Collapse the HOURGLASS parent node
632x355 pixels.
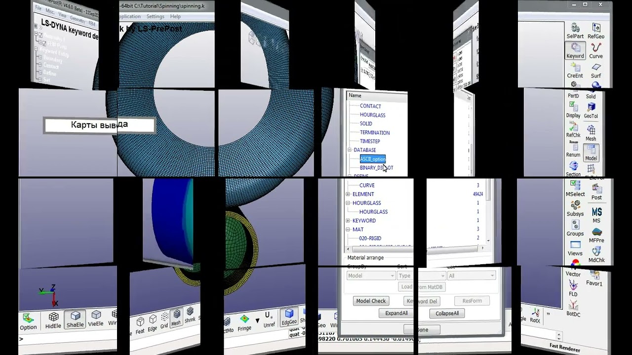point(348,203)
